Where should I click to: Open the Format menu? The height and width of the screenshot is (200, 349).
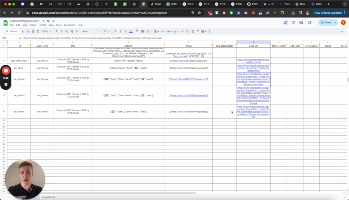(42, 25)
